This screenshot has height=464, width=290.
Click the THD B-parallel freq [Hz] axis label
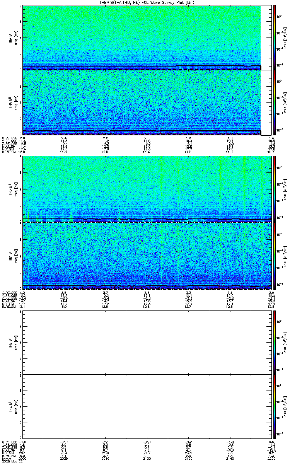[16, 256]
